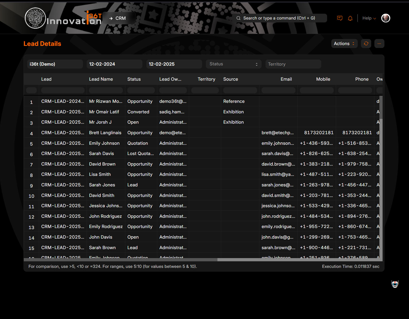Sort by the Lead Name column header
409x319 pixels.
101,79
